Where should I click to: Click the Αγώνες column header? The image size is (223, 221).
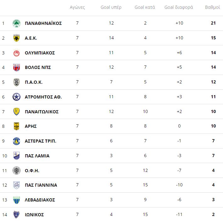[77, 7]
